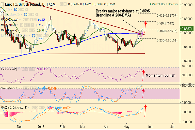Viewport: 195px width, 130px height.
Task: Hide MACD (12, 26, close, 9) via eye icon
Action: click(33, 108)
